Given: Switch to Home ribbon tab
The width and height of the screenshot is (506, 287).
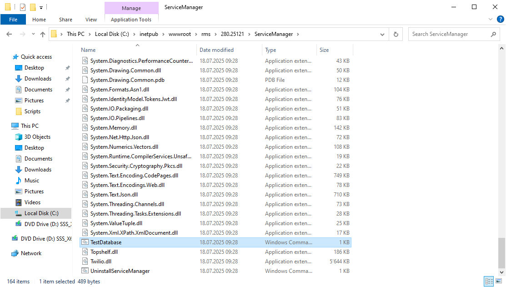Looking at the screenshot, I should click(39, 20).
